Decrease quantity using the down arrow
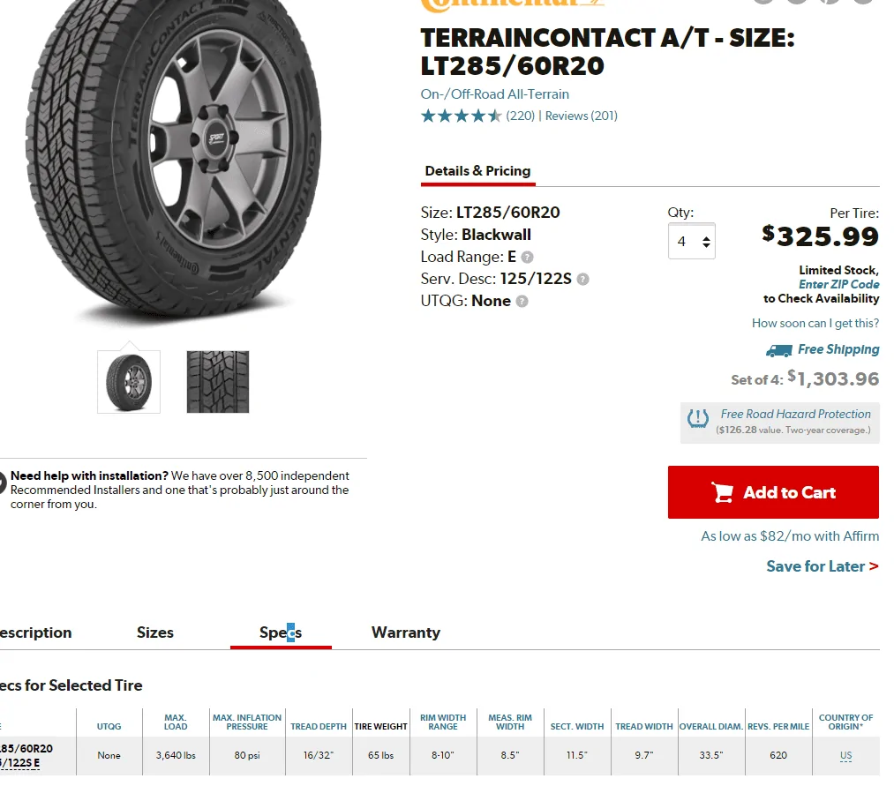Screen dimensions: 894x786 pos(704,247)
